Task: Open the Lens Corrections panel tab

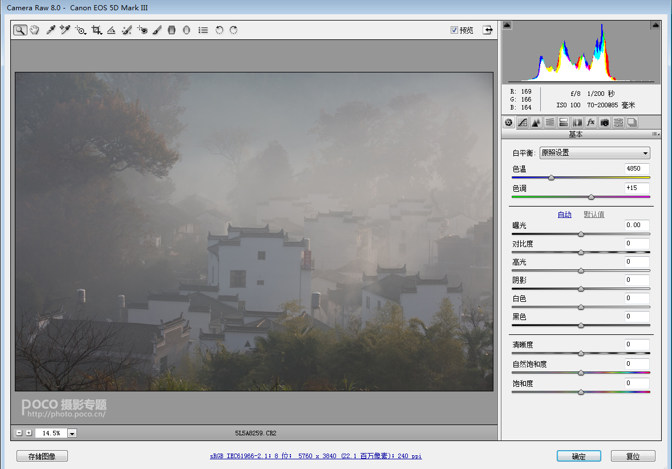Action: 577,123
